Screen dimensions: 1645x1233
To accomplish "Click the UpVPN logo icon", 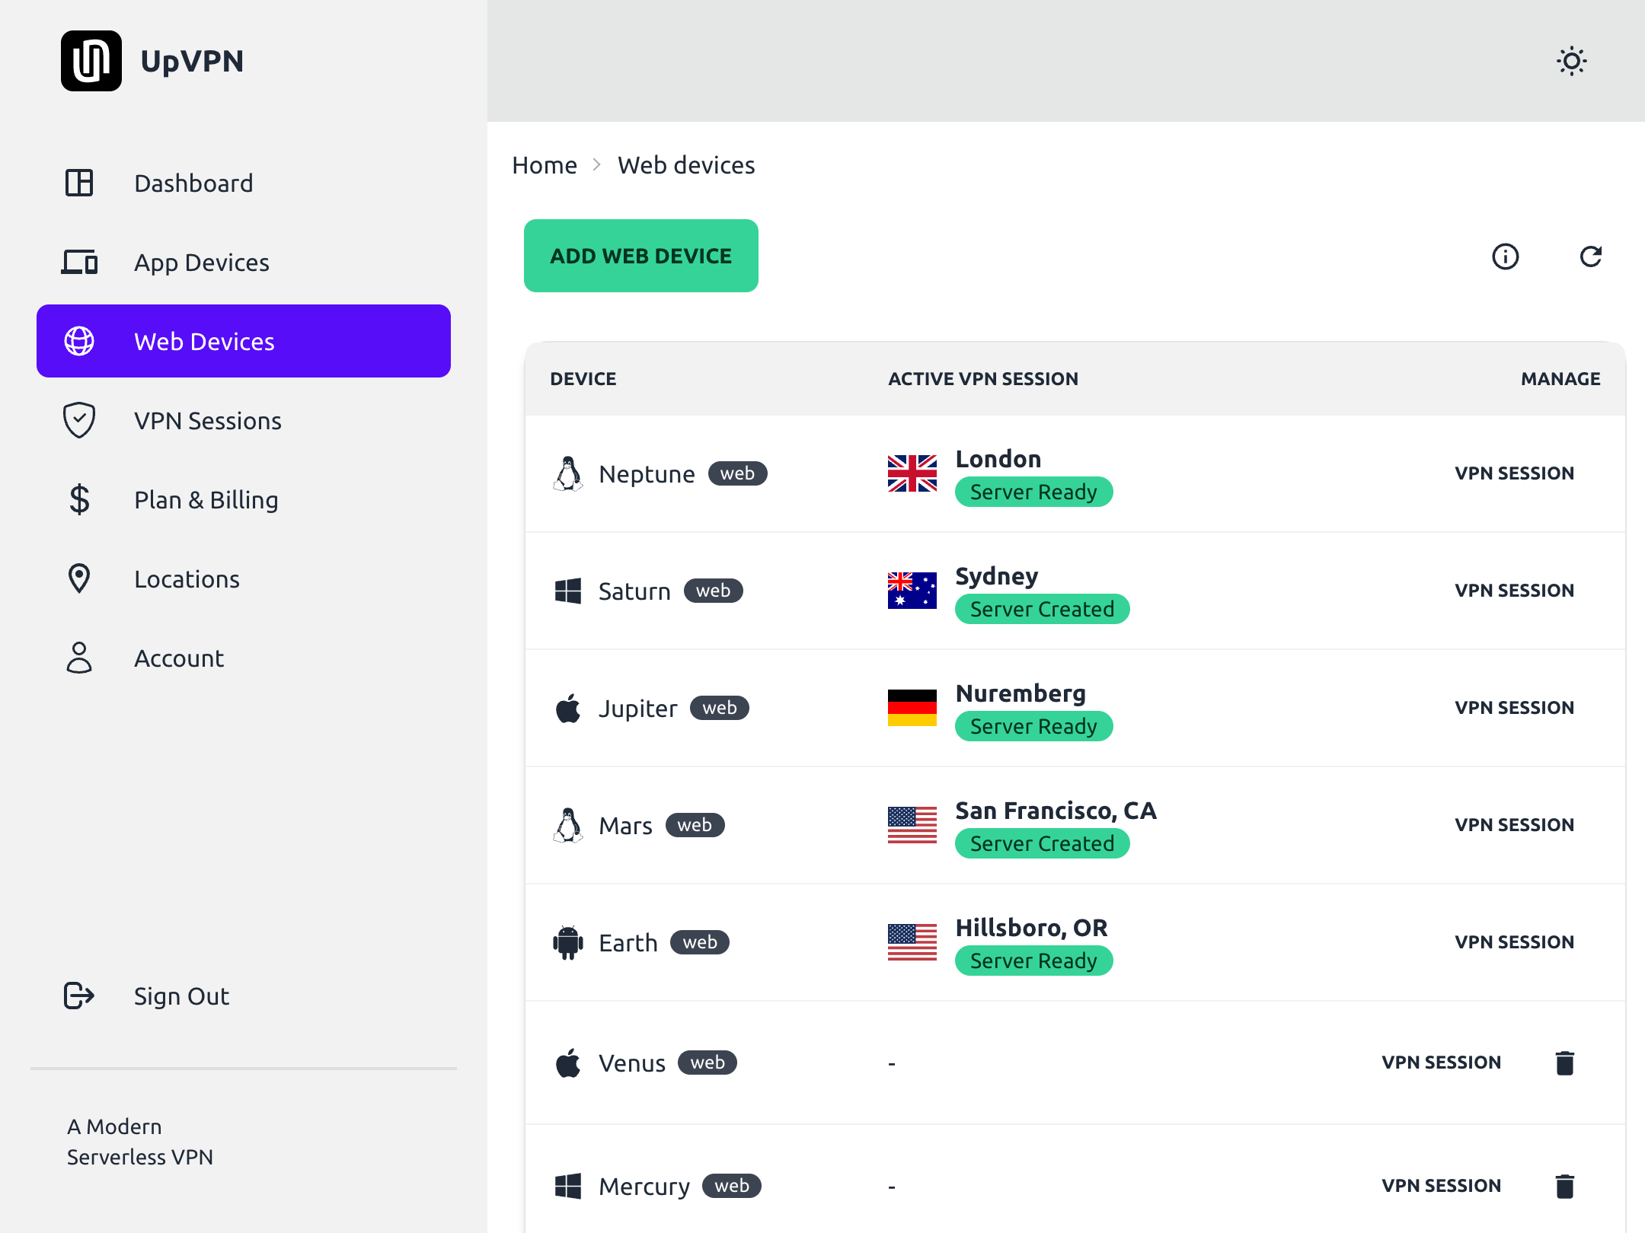I will coord(91,61).
